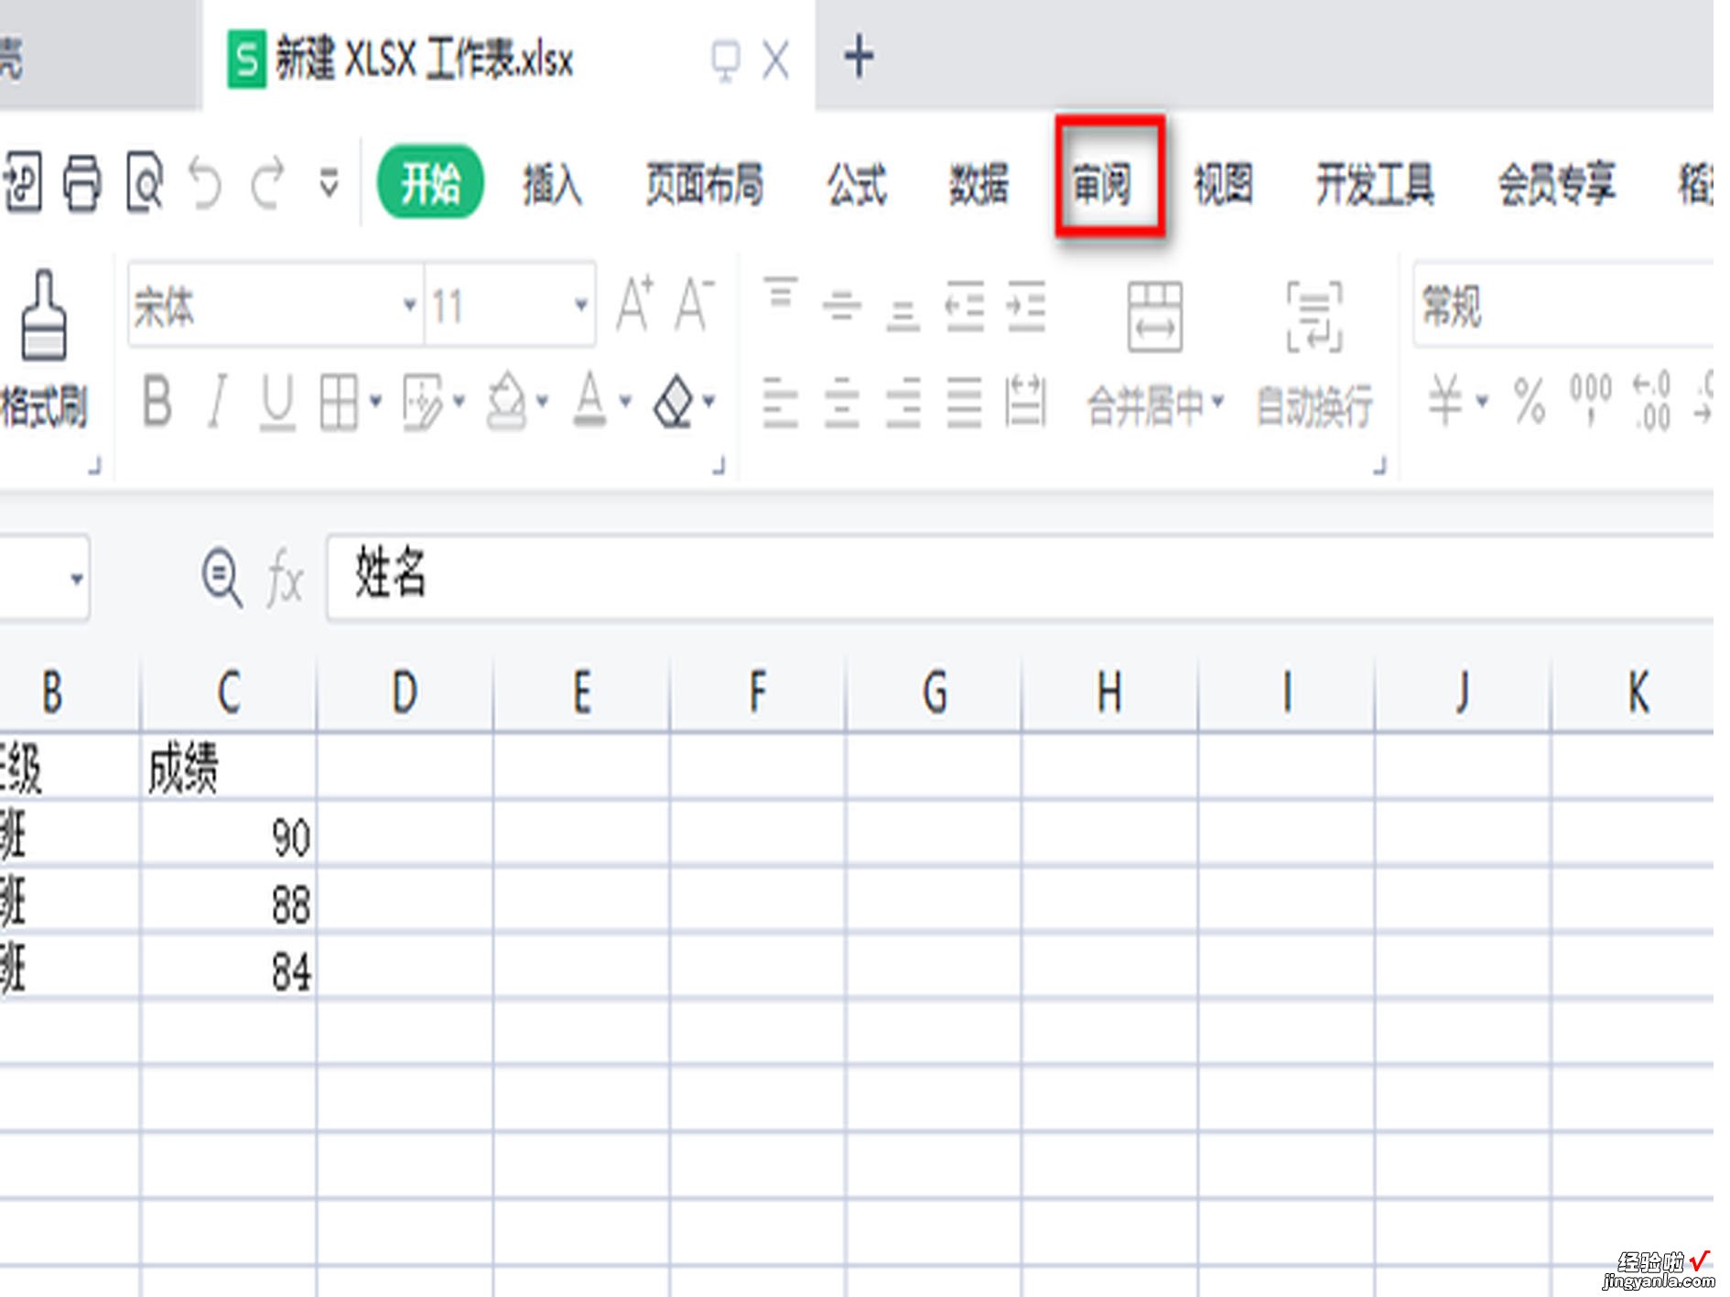Screen dimensions: 1730x1297
Task: Apply fill color bucket
Action: coord(507,401)
